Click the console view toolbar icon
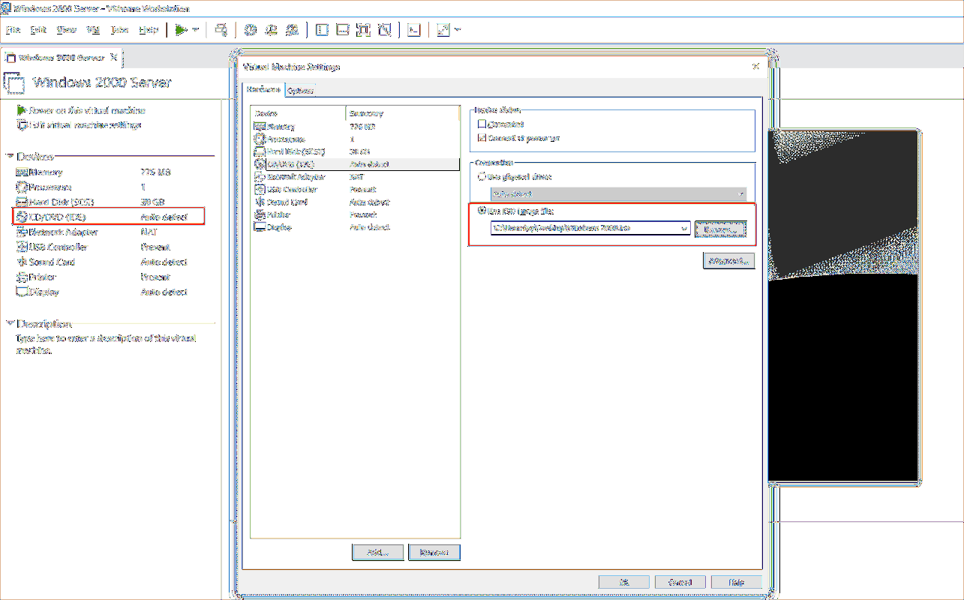Image resolution: width=964 pixels, height=600 pixels. click(x=413, y=30)
